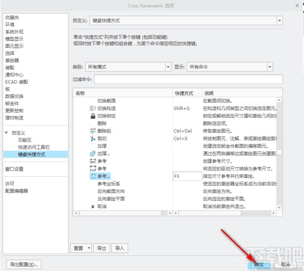Select 收藏夹 in the left panel
This screenshot has width=304, height=271.
pos(12,18)
